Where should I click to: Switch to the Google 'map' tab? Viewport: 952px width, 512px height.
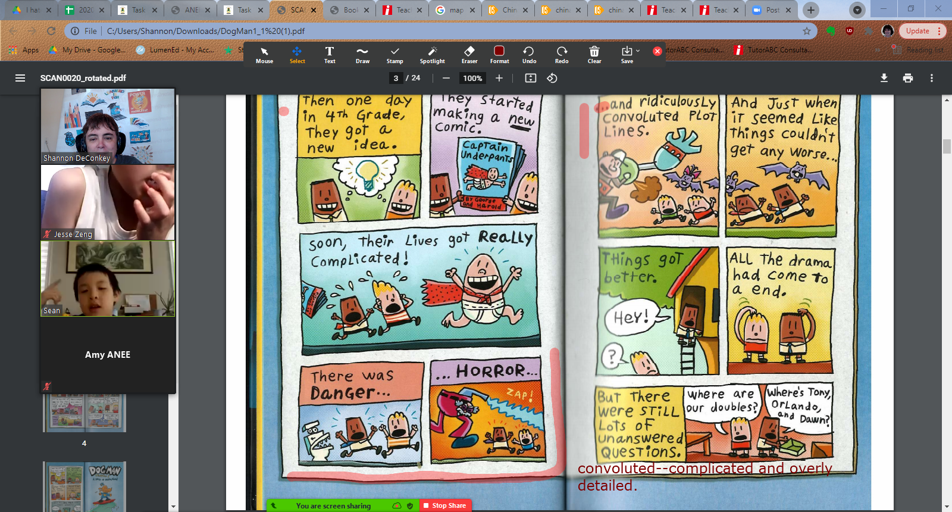click(x=456, y=10)
